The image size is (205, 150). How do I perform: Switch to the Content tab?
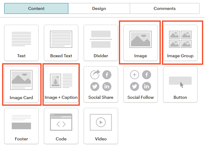pyautogui.click(x=36, y=8)
